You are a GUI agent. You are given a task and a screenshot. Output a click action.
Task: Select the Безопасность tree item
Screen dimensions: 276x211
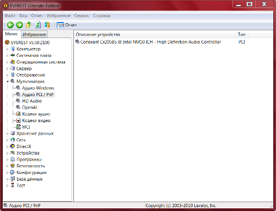click(x=30, y=166)
